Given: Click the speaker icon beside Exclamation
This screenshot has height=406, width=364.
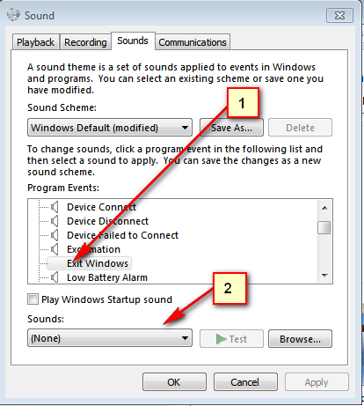Looking at the screenshot, I should tap(55, 249).
